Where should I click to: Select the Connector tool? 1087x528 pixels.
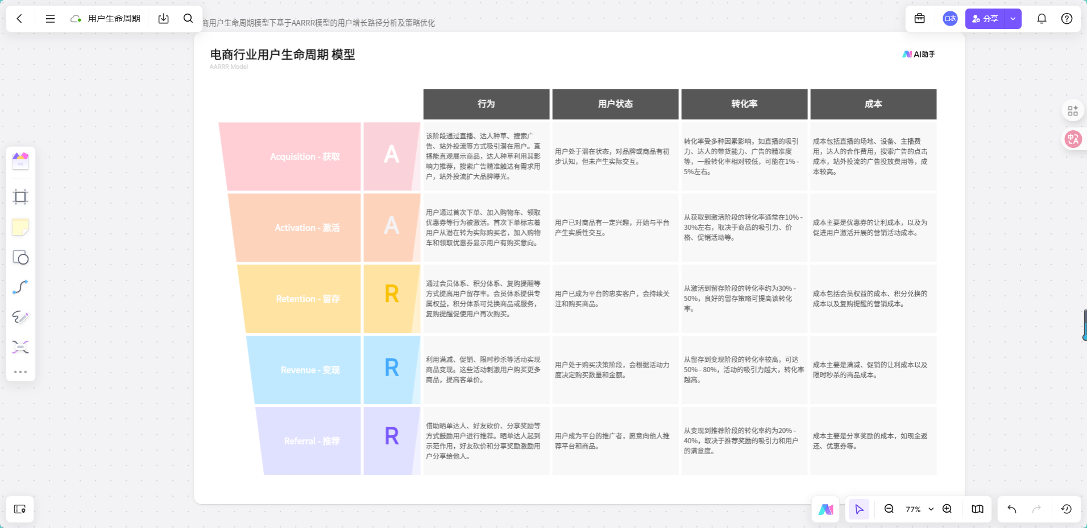click(x=20, y=287)
